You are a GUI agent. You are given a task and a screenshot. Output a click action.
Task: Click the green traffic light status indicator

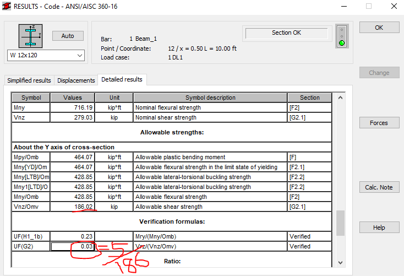coord(342,43)
